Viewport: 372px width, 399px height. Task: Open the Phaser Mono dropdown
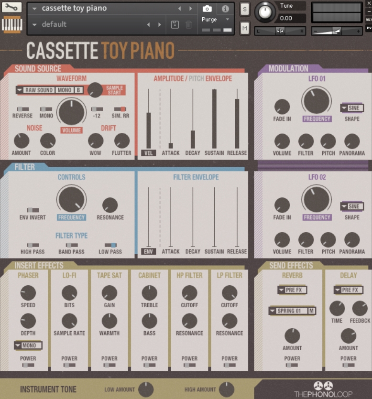point(28,345)
